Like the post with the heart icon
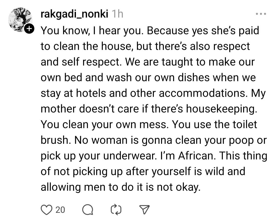The image size is (277, 221). pyautogui.click(x=46, y=210)
